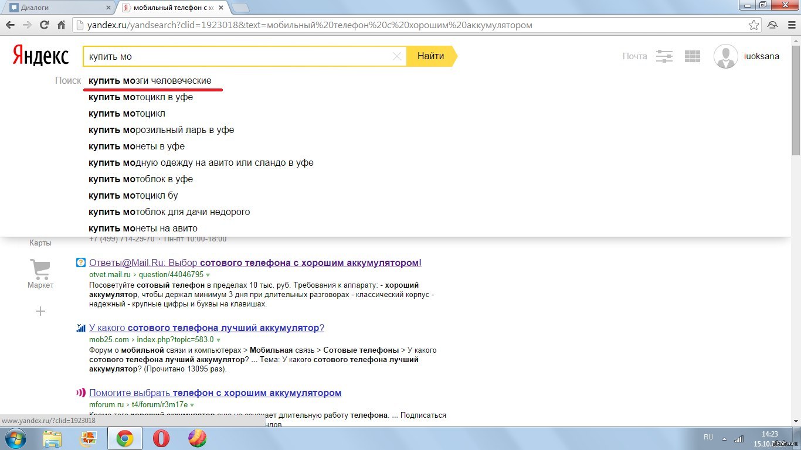Click the Найти search button
Screen dimensions: 801x450
click(431, 56)
